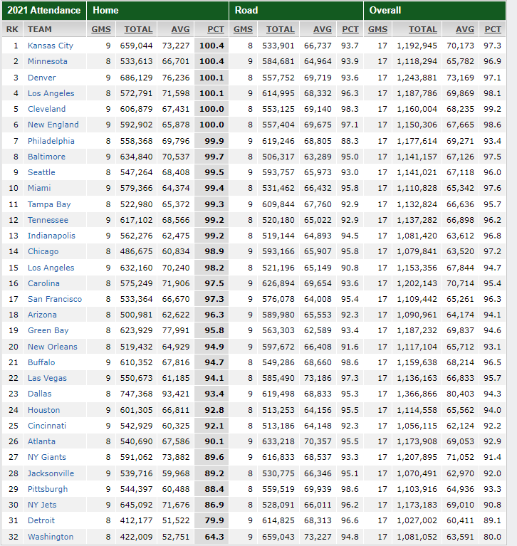Open the Las Vegas team link

[47, 378]
